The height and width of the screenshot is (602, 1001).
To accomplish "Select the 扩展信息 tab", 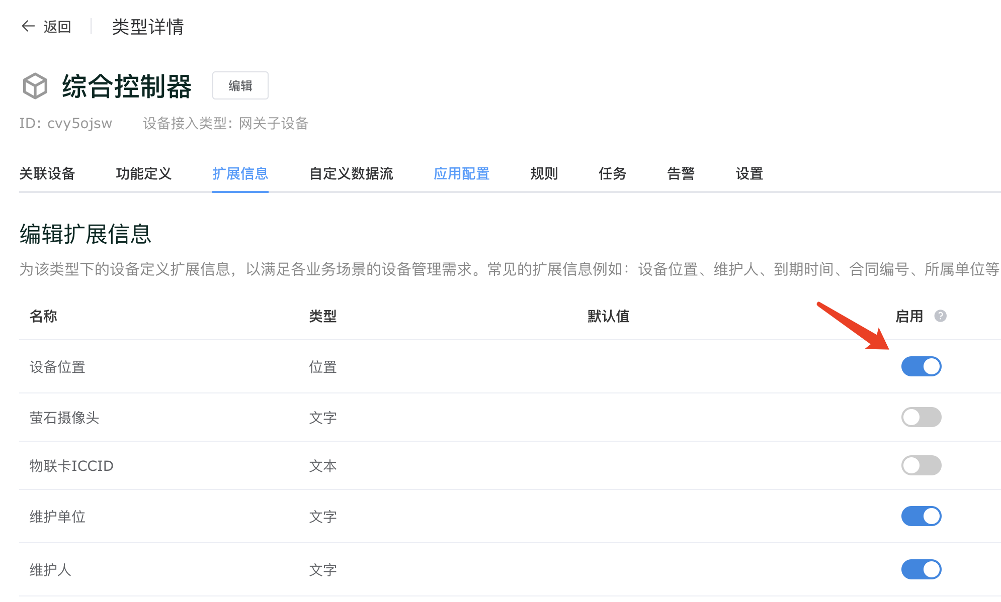I will coord(240,174).
